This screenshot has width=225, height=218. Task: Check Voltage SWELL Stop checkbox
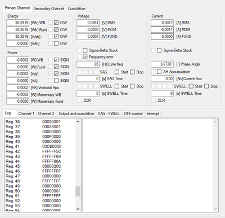132,86
